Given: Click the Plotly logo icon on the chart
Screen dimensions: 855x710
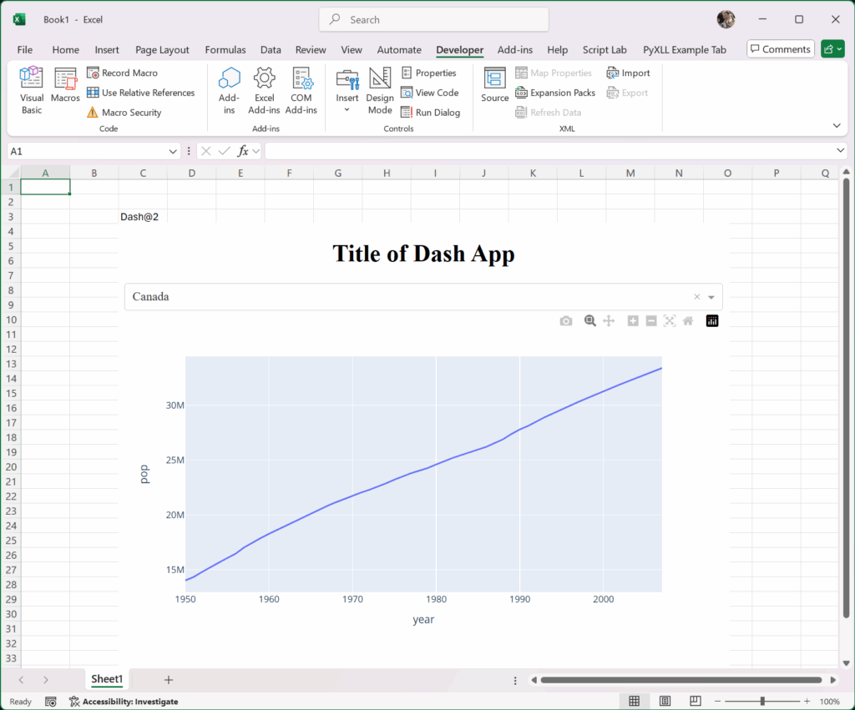Looking at the screenshot, I should [712, 321].
